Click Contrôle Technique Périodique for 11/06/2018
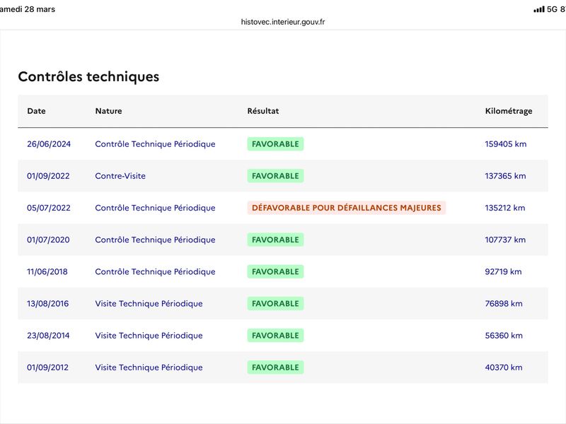 [155, 272]
